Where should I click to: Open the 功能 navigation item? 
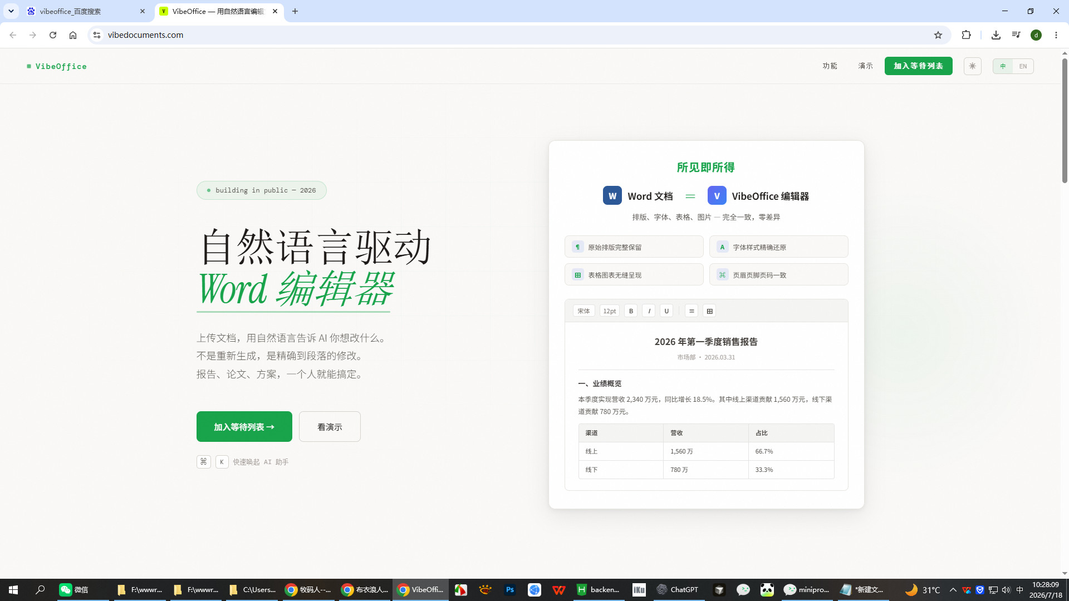pos(830,66)
